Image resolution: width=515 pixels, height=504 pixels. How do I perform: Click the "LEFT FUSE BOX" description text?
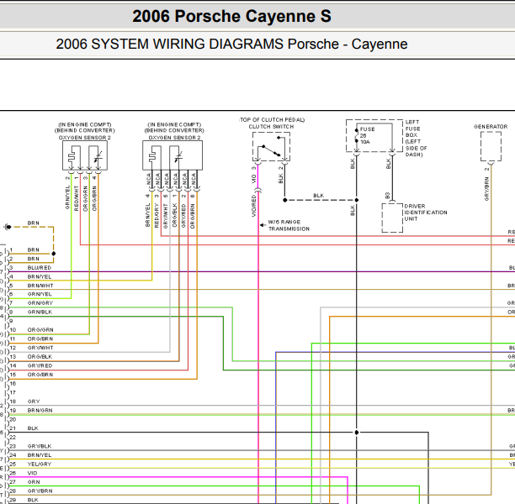click(x=417, y=138)
